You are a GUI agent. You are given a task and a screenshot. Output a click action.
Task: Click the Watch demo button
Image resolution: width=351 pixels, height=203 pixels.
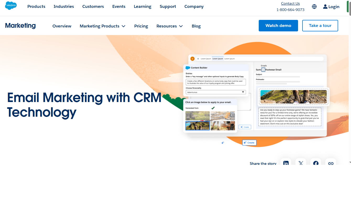pos(278,25)
